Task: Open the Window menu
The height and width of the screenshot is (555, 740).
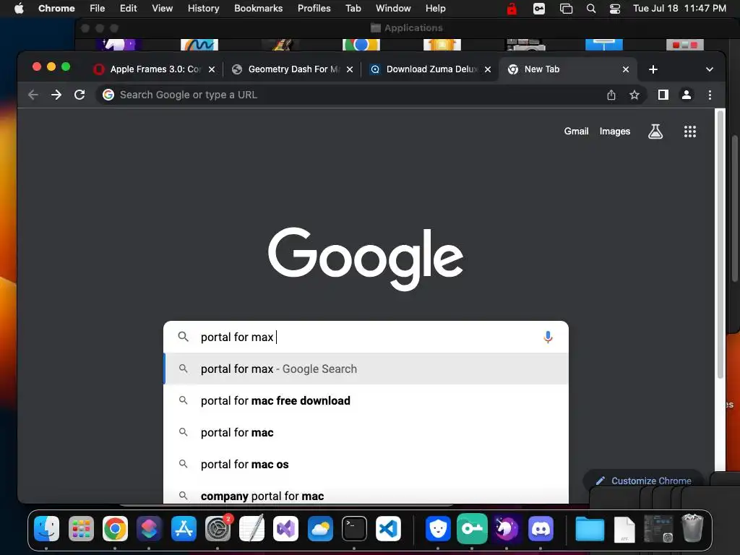Action: click(393, 9)
